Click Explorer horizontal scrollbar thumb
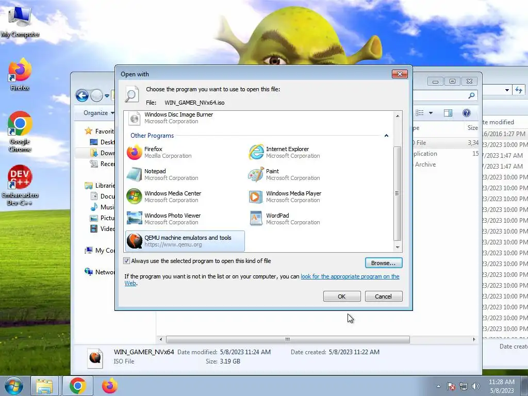Viewport: 528px width, 396px height. click(x=288, y=339)
